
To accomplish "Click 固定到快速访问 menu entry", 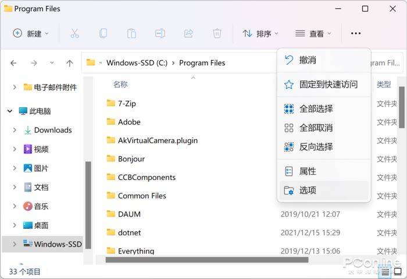I will pos(324,84).
